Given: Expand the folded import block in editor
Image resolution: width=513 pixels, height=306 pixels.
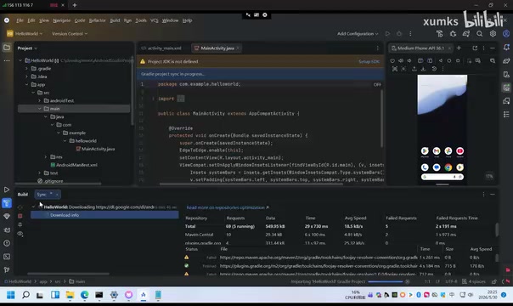Looking at the screenshot, I should (181, 99).
